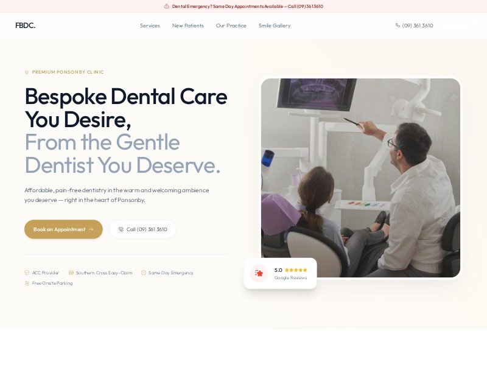Click the Same Day Emergency clock icon
487x365 pixels.
click(x=144, y=273)
